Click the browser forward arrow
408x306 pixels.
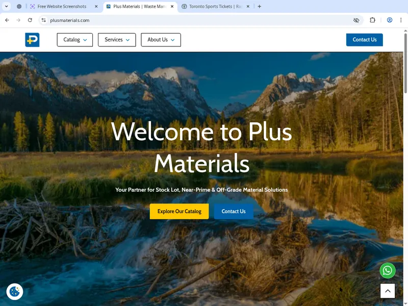(18, 20)
